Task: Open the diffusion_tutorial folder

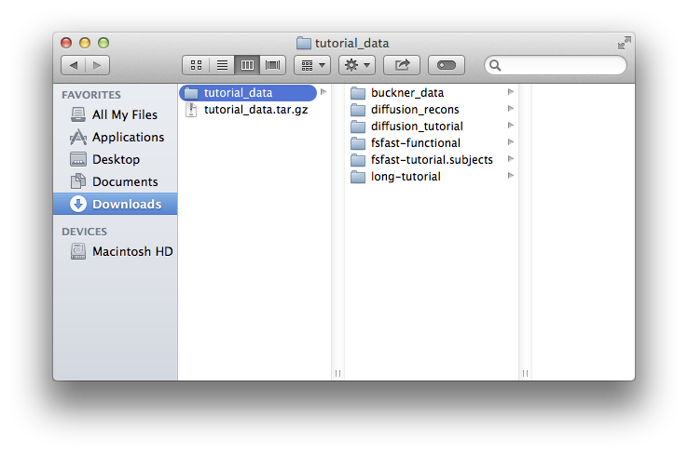Action: (416, 127)
